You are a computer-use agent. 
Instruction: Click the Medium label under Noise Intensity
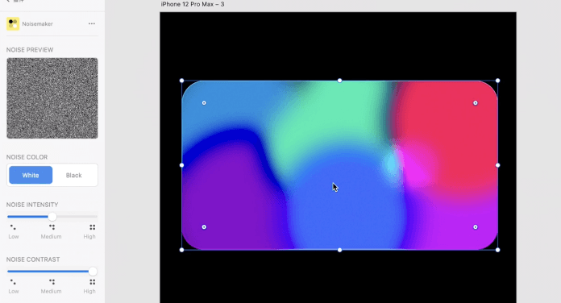[x=51, y=236]
